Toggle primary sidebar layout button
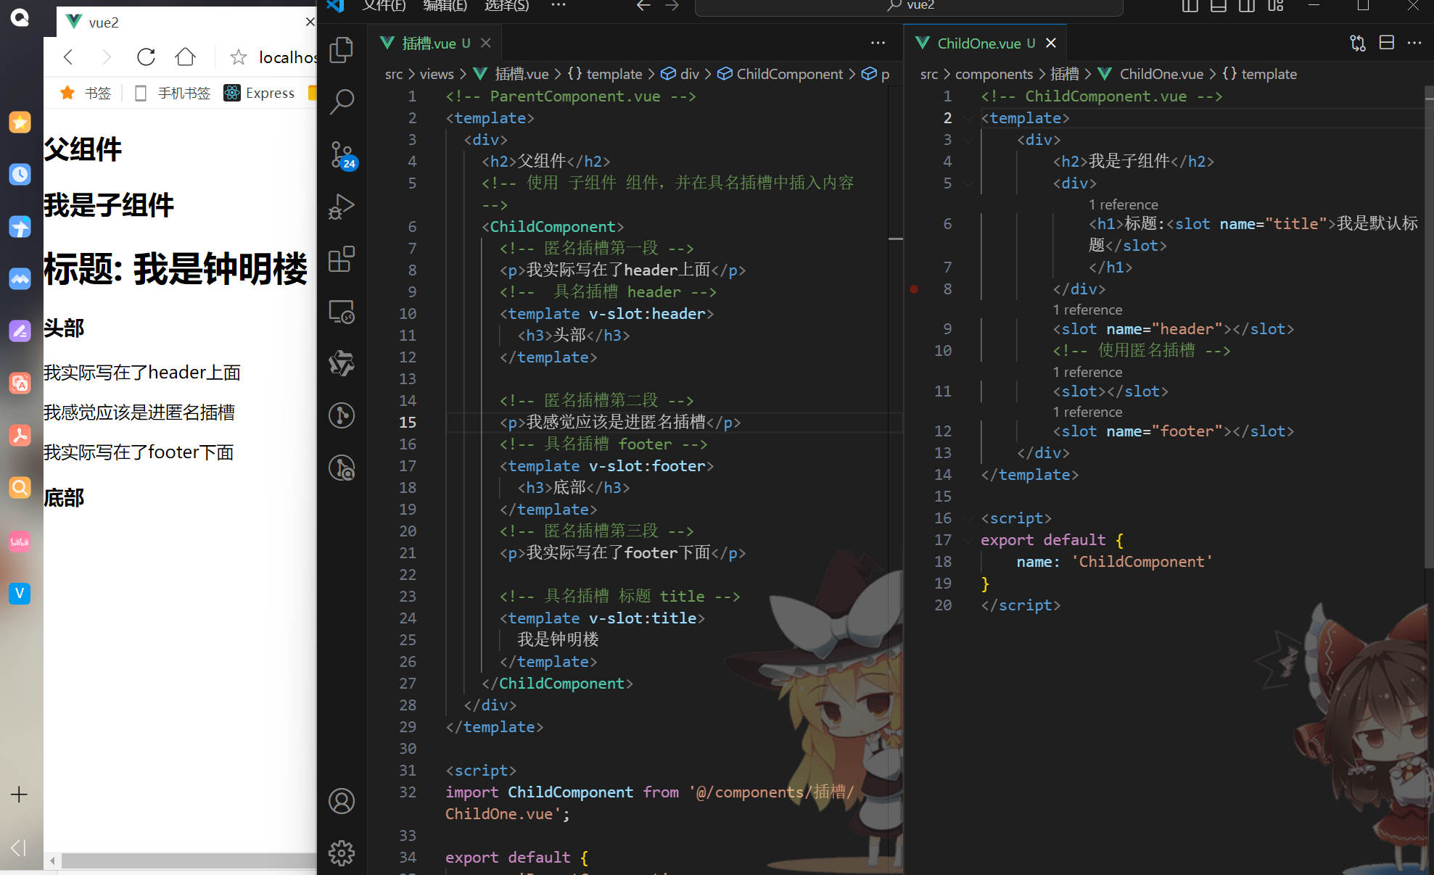This screenshot has height=875, width=1434. 1190,6
